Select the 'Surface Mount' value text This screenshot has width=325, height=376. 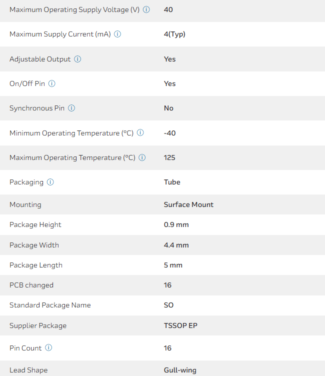[x=188, y=204]
